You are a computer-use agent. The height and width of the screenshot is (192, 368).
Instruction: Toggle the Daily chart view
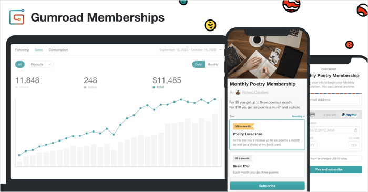click(198, 64)
